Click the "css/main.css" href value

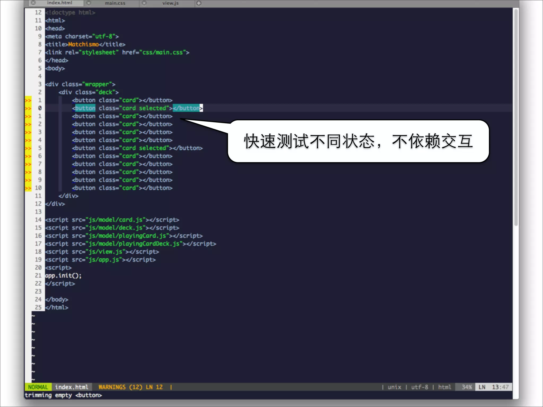pos(162,52)
